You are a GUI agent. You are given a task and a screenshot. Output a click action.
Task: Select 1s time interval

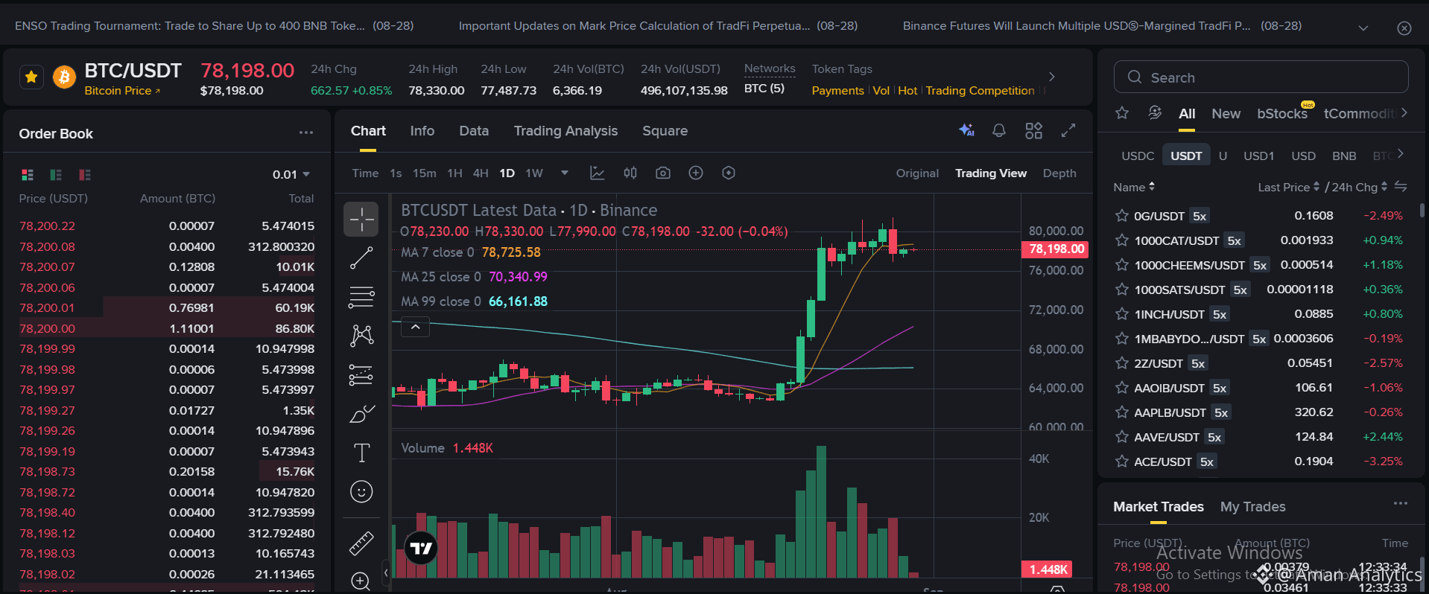tap(396, 173)
